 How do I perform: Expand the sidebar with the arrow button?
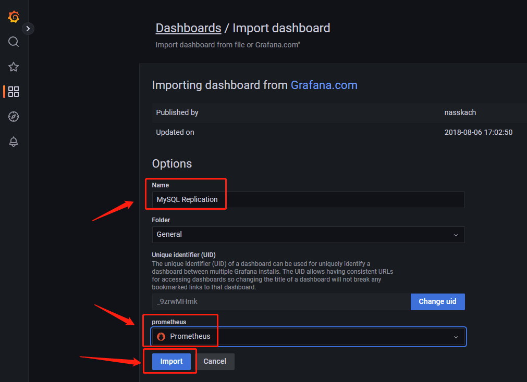pos(28,29)
